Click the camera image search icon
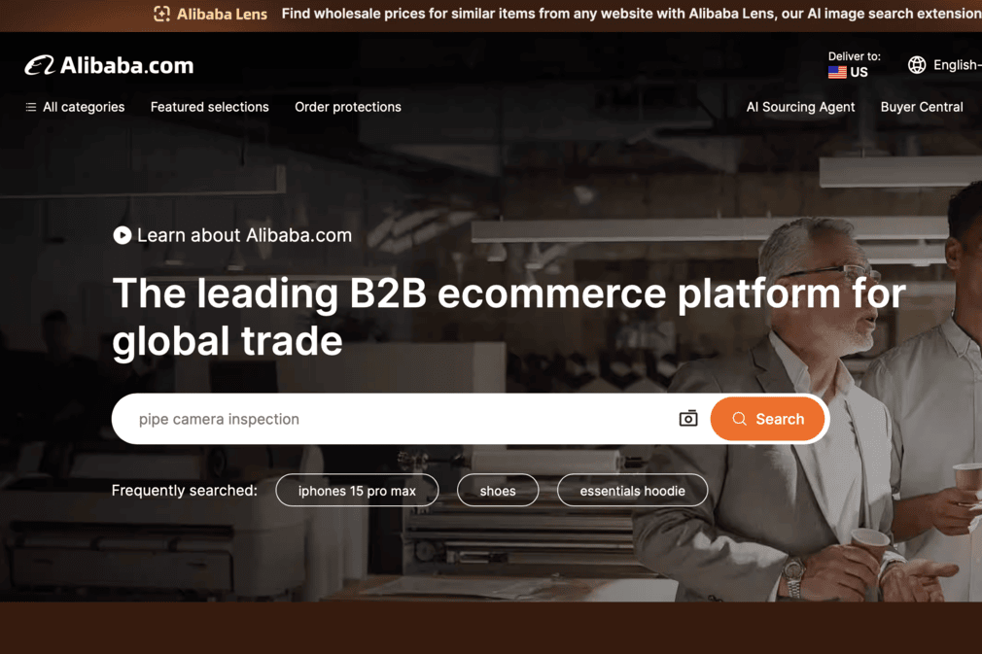The height and width of the screenshot is (654, 982). (688, 419)
